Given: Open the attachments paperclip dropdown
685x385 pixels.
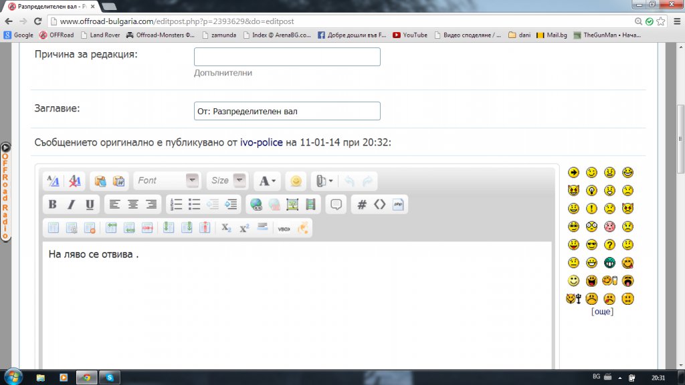Looking at the screenshot, I should pos(324,180).
